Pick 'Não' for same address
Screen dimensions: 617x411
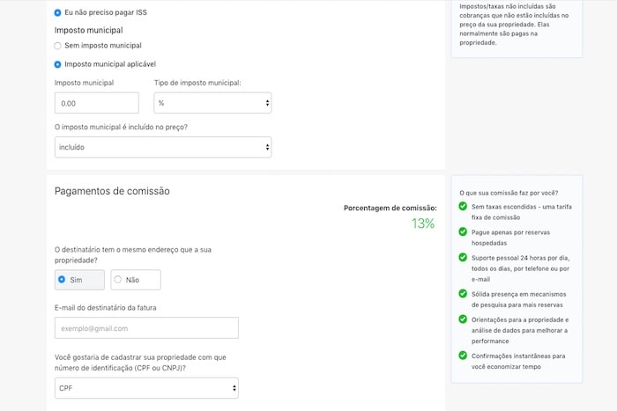(136, 280)
